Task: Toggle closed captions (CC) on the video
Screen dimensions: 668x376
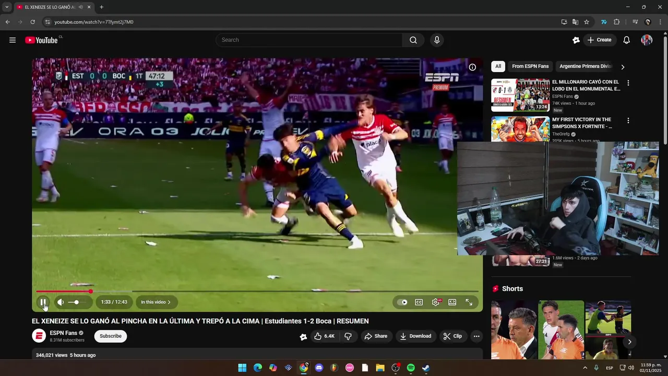Action: [419, 302]
